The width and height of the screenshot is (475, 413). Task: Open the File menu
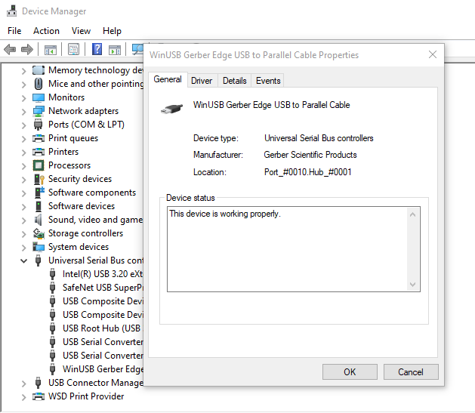click(x=14, y=31)
